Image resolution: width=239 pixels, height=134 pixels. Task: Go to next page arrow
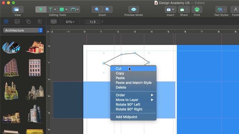[x=102, y=22]
